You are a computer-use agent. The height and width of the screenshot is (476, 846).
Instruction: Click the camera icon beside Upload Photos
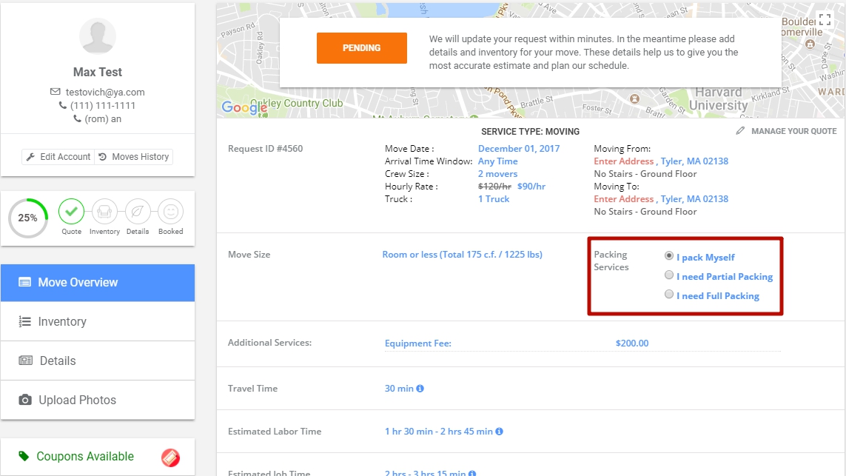pyautogui.click(x=25, y=400)
